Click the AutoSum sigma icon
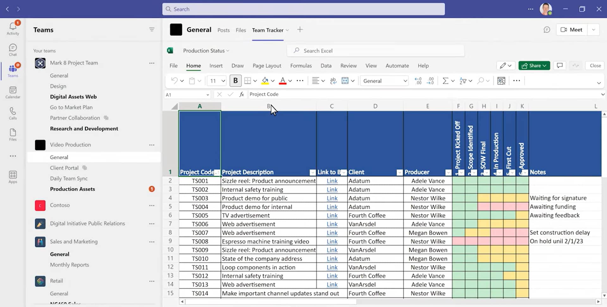 (x=445, y=81)
